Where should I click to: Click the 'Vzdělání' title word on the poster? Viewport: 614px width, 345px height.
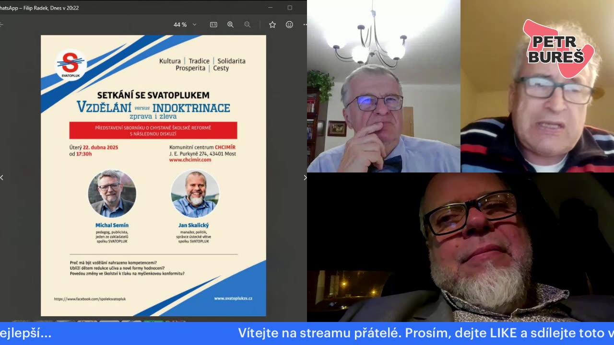[x=104, y=108]
